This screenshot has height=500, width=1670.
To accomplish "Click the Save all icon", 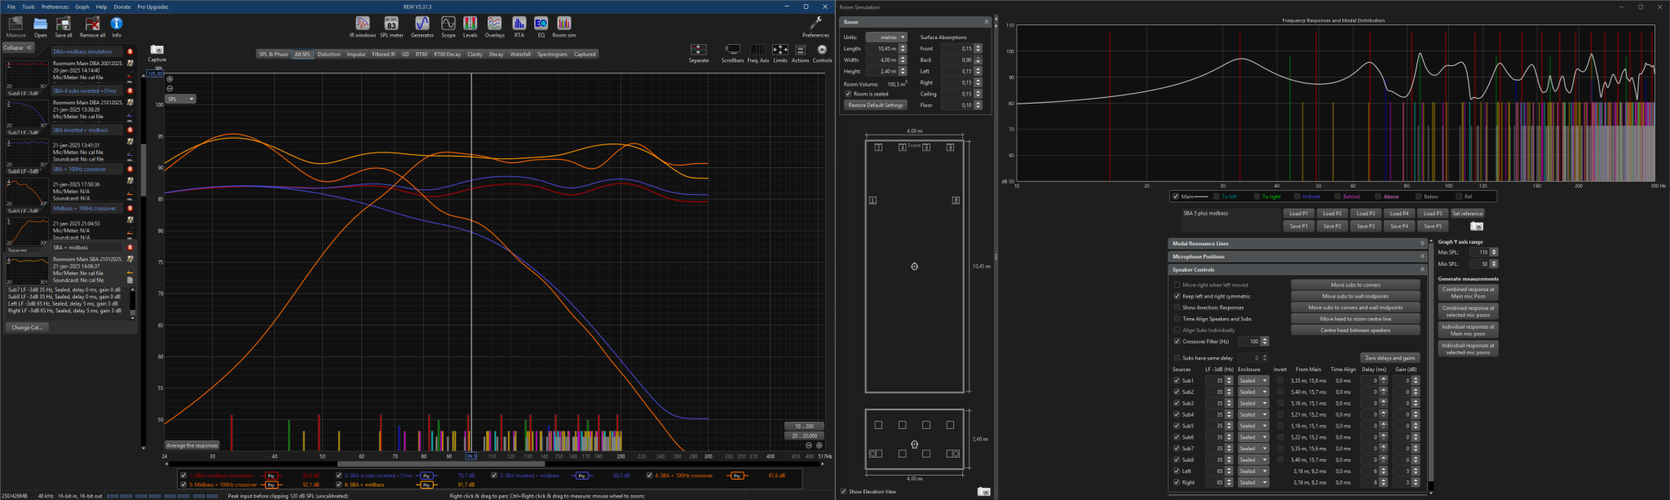I will point(64,24).
